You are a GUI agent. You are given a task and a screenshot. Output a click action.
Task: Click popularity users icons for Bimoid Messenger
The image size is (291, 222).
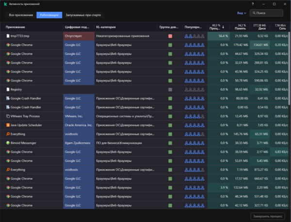[x=194, y=143]
